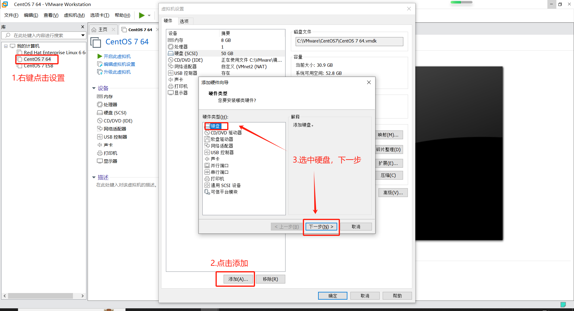574x311 pixels.
Task: Click USB controller icon in settings device list
Action: [171, 73]
